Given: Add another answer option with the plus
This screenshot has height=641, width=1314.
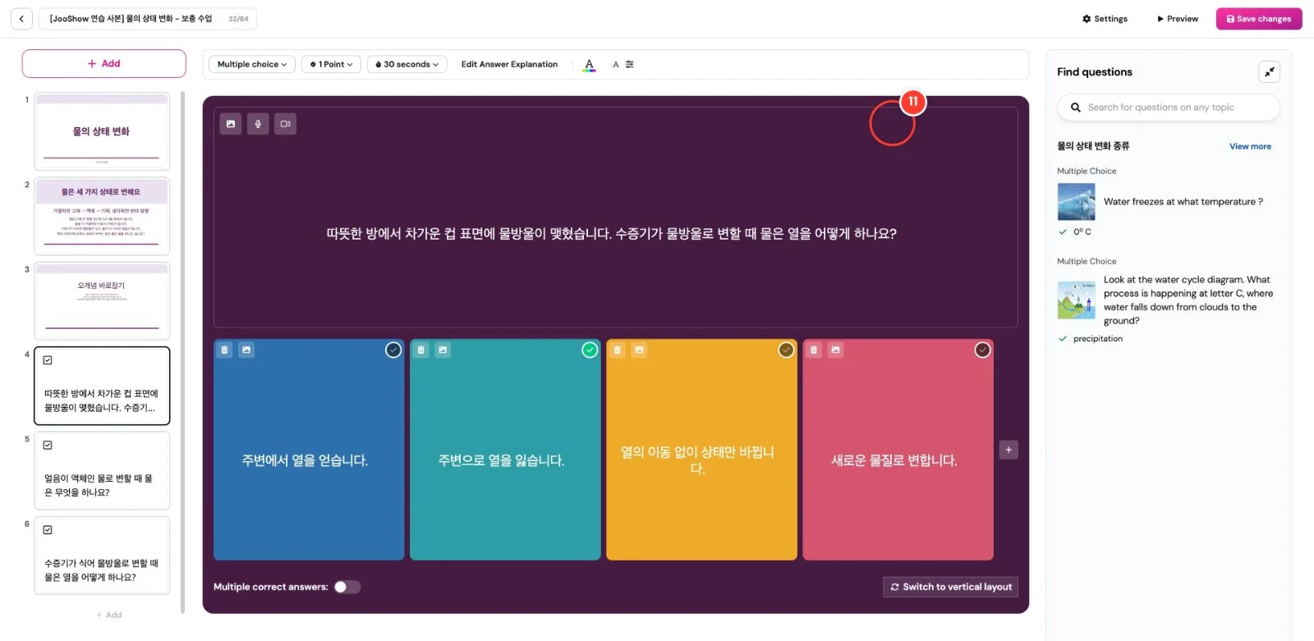Looking at the screenshot, I should 1008,450.
